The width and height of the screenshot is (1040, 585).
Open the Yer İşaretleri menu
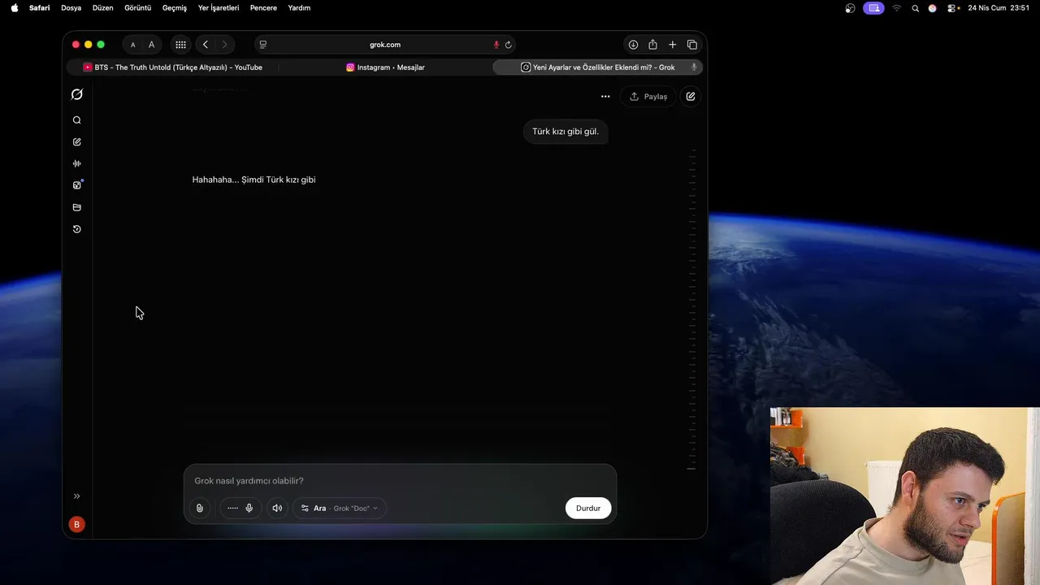pyautogui.click(x=219, y=8)
